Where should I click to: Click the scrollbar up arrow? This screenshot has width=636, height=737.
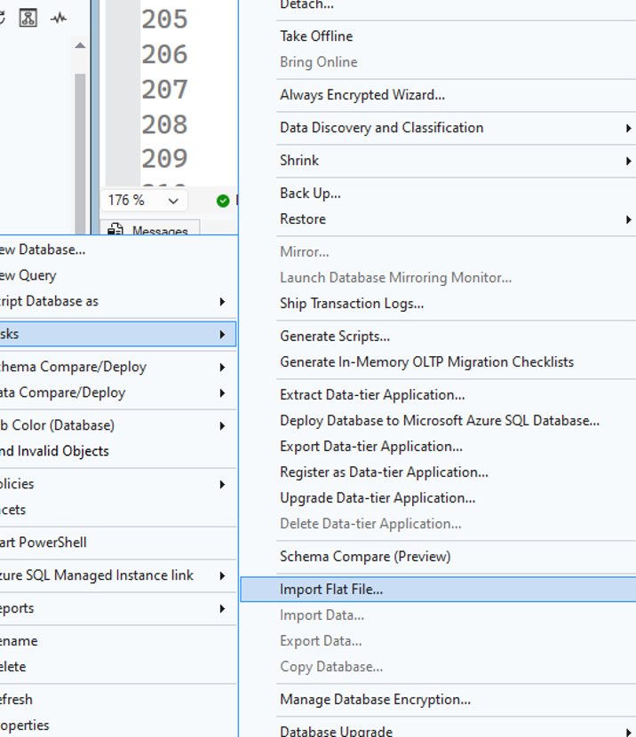[80, 45]
